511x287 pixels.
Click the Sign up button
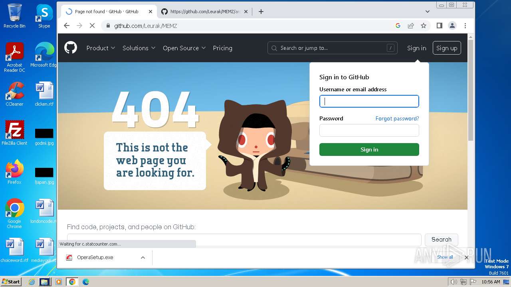click(x=447, y=48)
